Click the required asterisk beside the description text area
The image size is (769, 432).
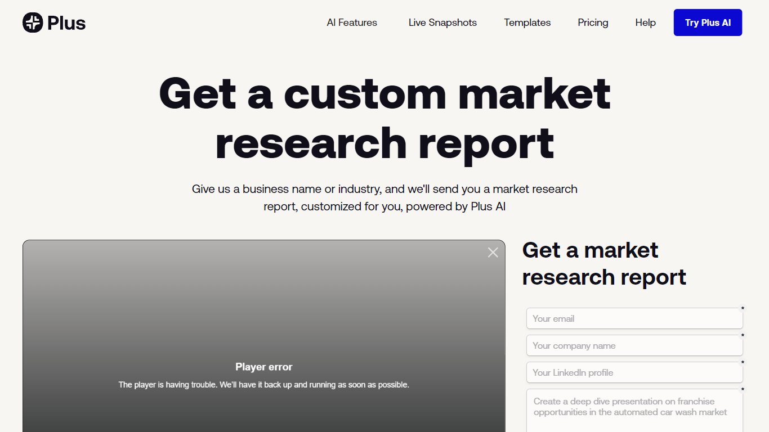click(x=743, y=390)
